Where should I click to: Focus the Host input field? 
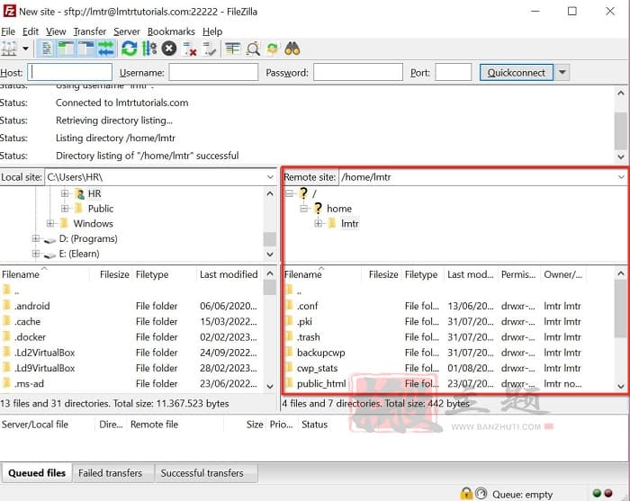70,73
